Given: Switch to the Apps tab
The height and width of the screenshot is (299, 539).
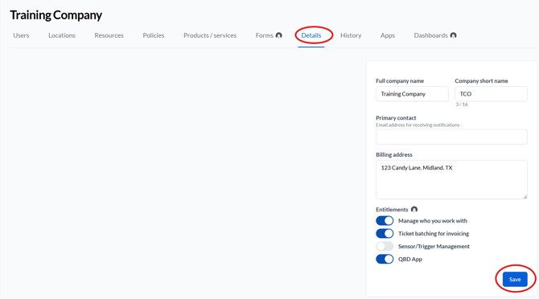Looking at the screenshot, I should pyautogui.click(x=388, y=35).
